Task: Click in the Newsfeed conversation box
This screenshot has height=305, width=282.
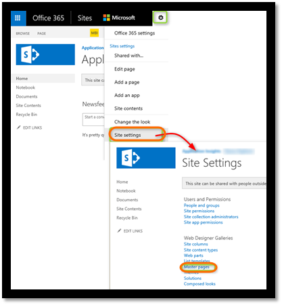Action: pos(93,119)
